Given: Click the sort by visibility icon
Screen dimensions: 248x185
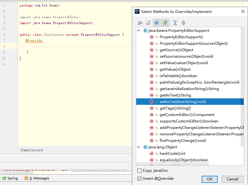Looking at the screenshot, I should tap(140, 23).
